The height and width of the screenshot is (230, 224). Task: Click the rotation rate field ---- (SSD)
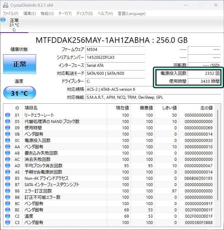[204, 65]
